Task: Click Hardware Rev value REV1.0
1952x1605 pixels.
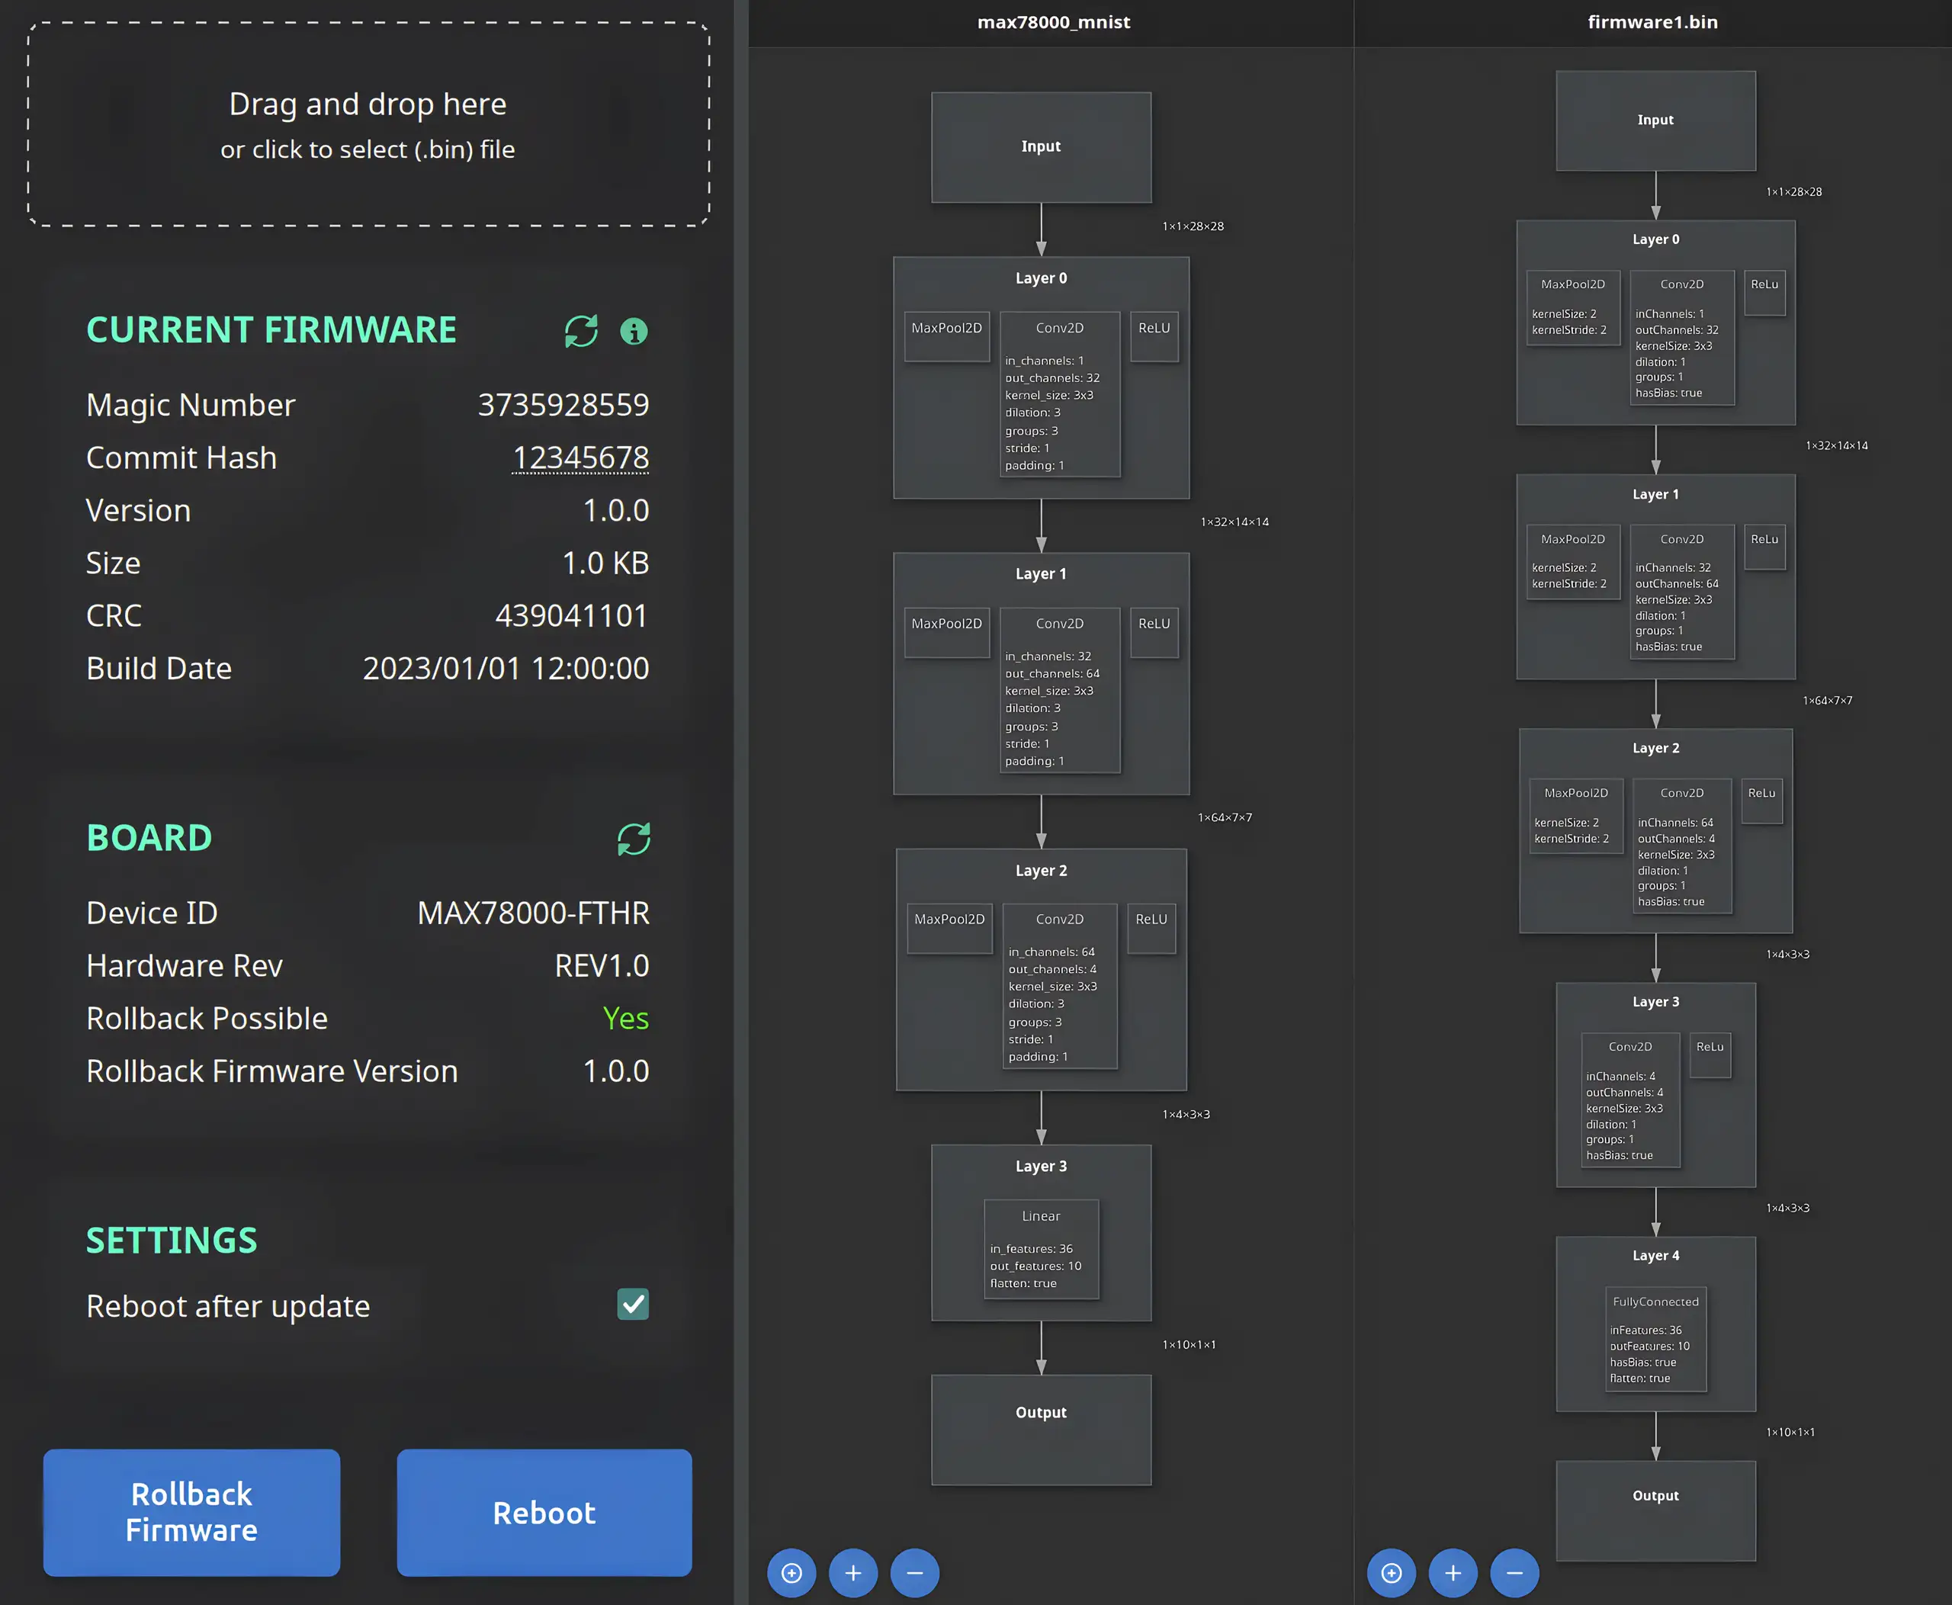Action: point(602,966)
